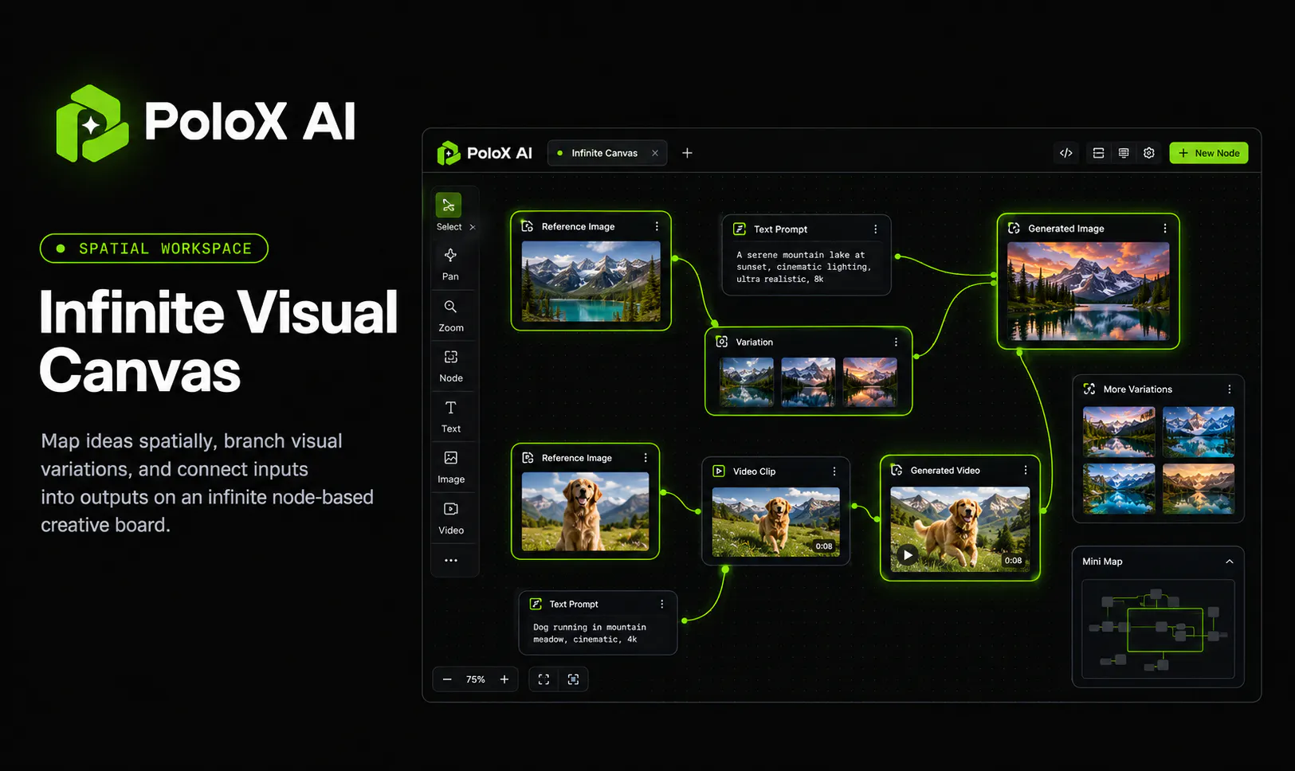Choose the Image tool

450,467
